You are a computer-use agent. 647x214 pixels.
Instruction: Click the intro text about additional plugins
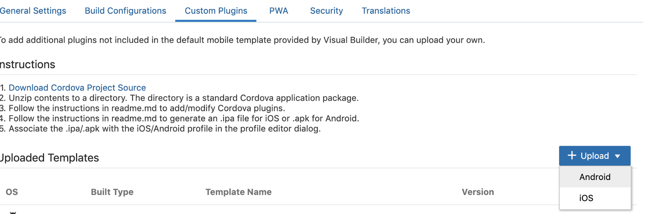(x=242, y=40)
